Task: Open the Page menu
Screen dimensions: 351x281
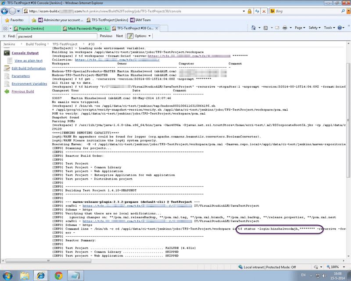Action: (x=300, y=28)
